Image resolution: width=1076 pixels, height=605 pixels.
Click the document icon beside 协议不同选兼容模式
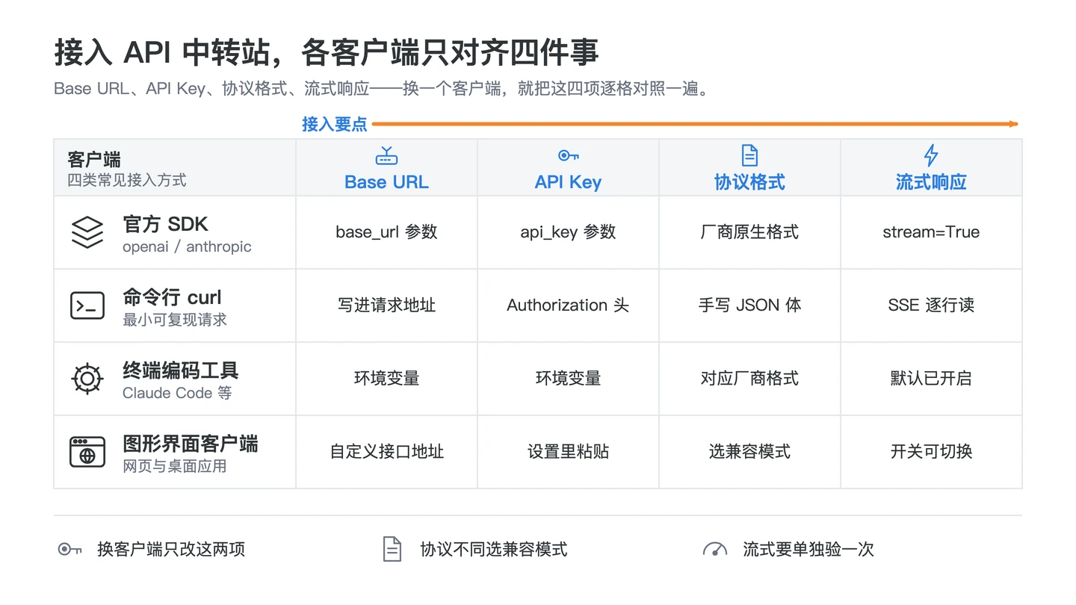pos(392,549)
